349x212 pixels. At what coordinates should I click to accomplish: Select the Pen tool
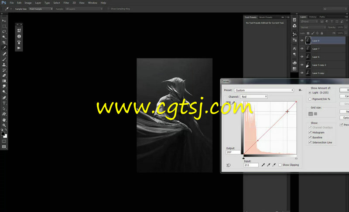click(4, 98)
